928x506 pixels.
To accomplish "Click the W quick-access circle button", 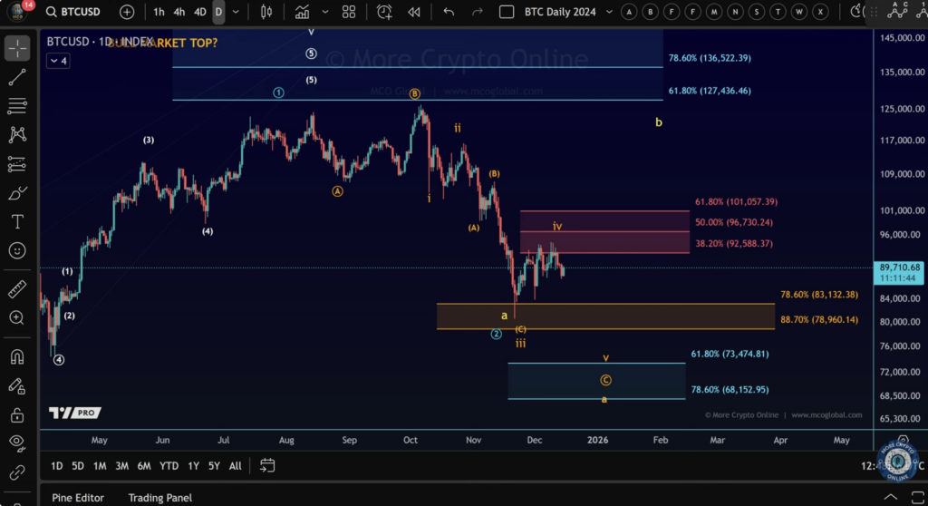I will pos(799,12).
